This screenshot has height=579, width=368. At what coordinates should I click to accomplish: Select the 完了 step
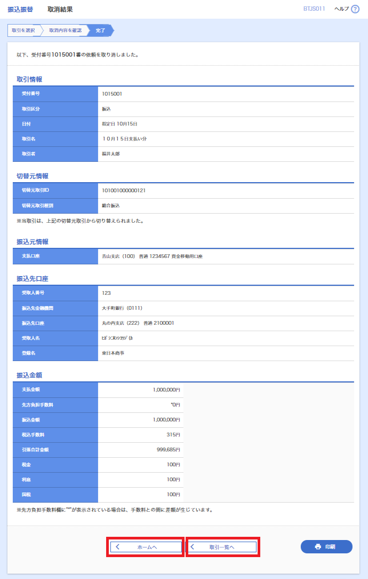pos(100,30)
